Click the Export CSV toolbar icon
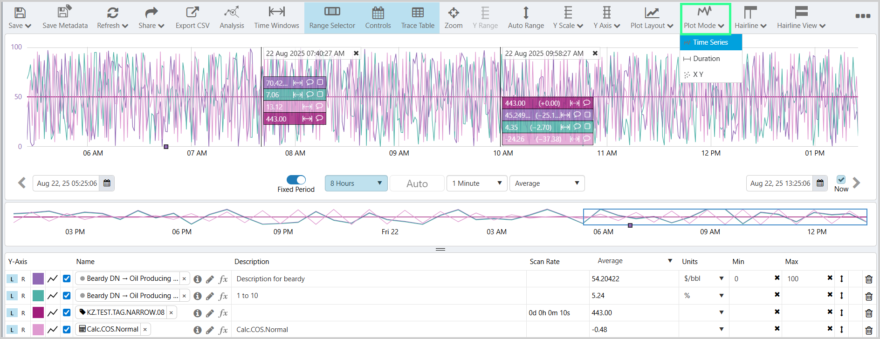880x339 pixels. tap(192, 18)
